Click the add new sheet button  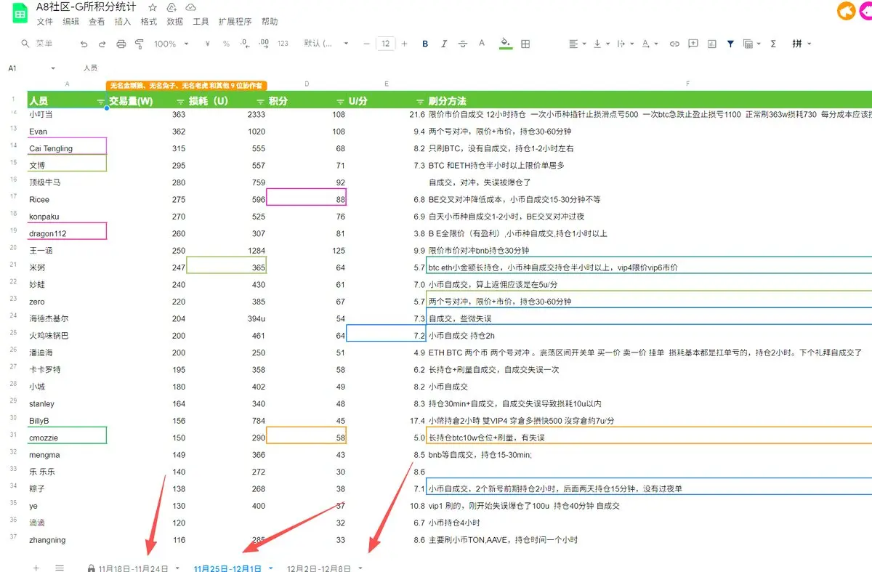tap(36, 568)
